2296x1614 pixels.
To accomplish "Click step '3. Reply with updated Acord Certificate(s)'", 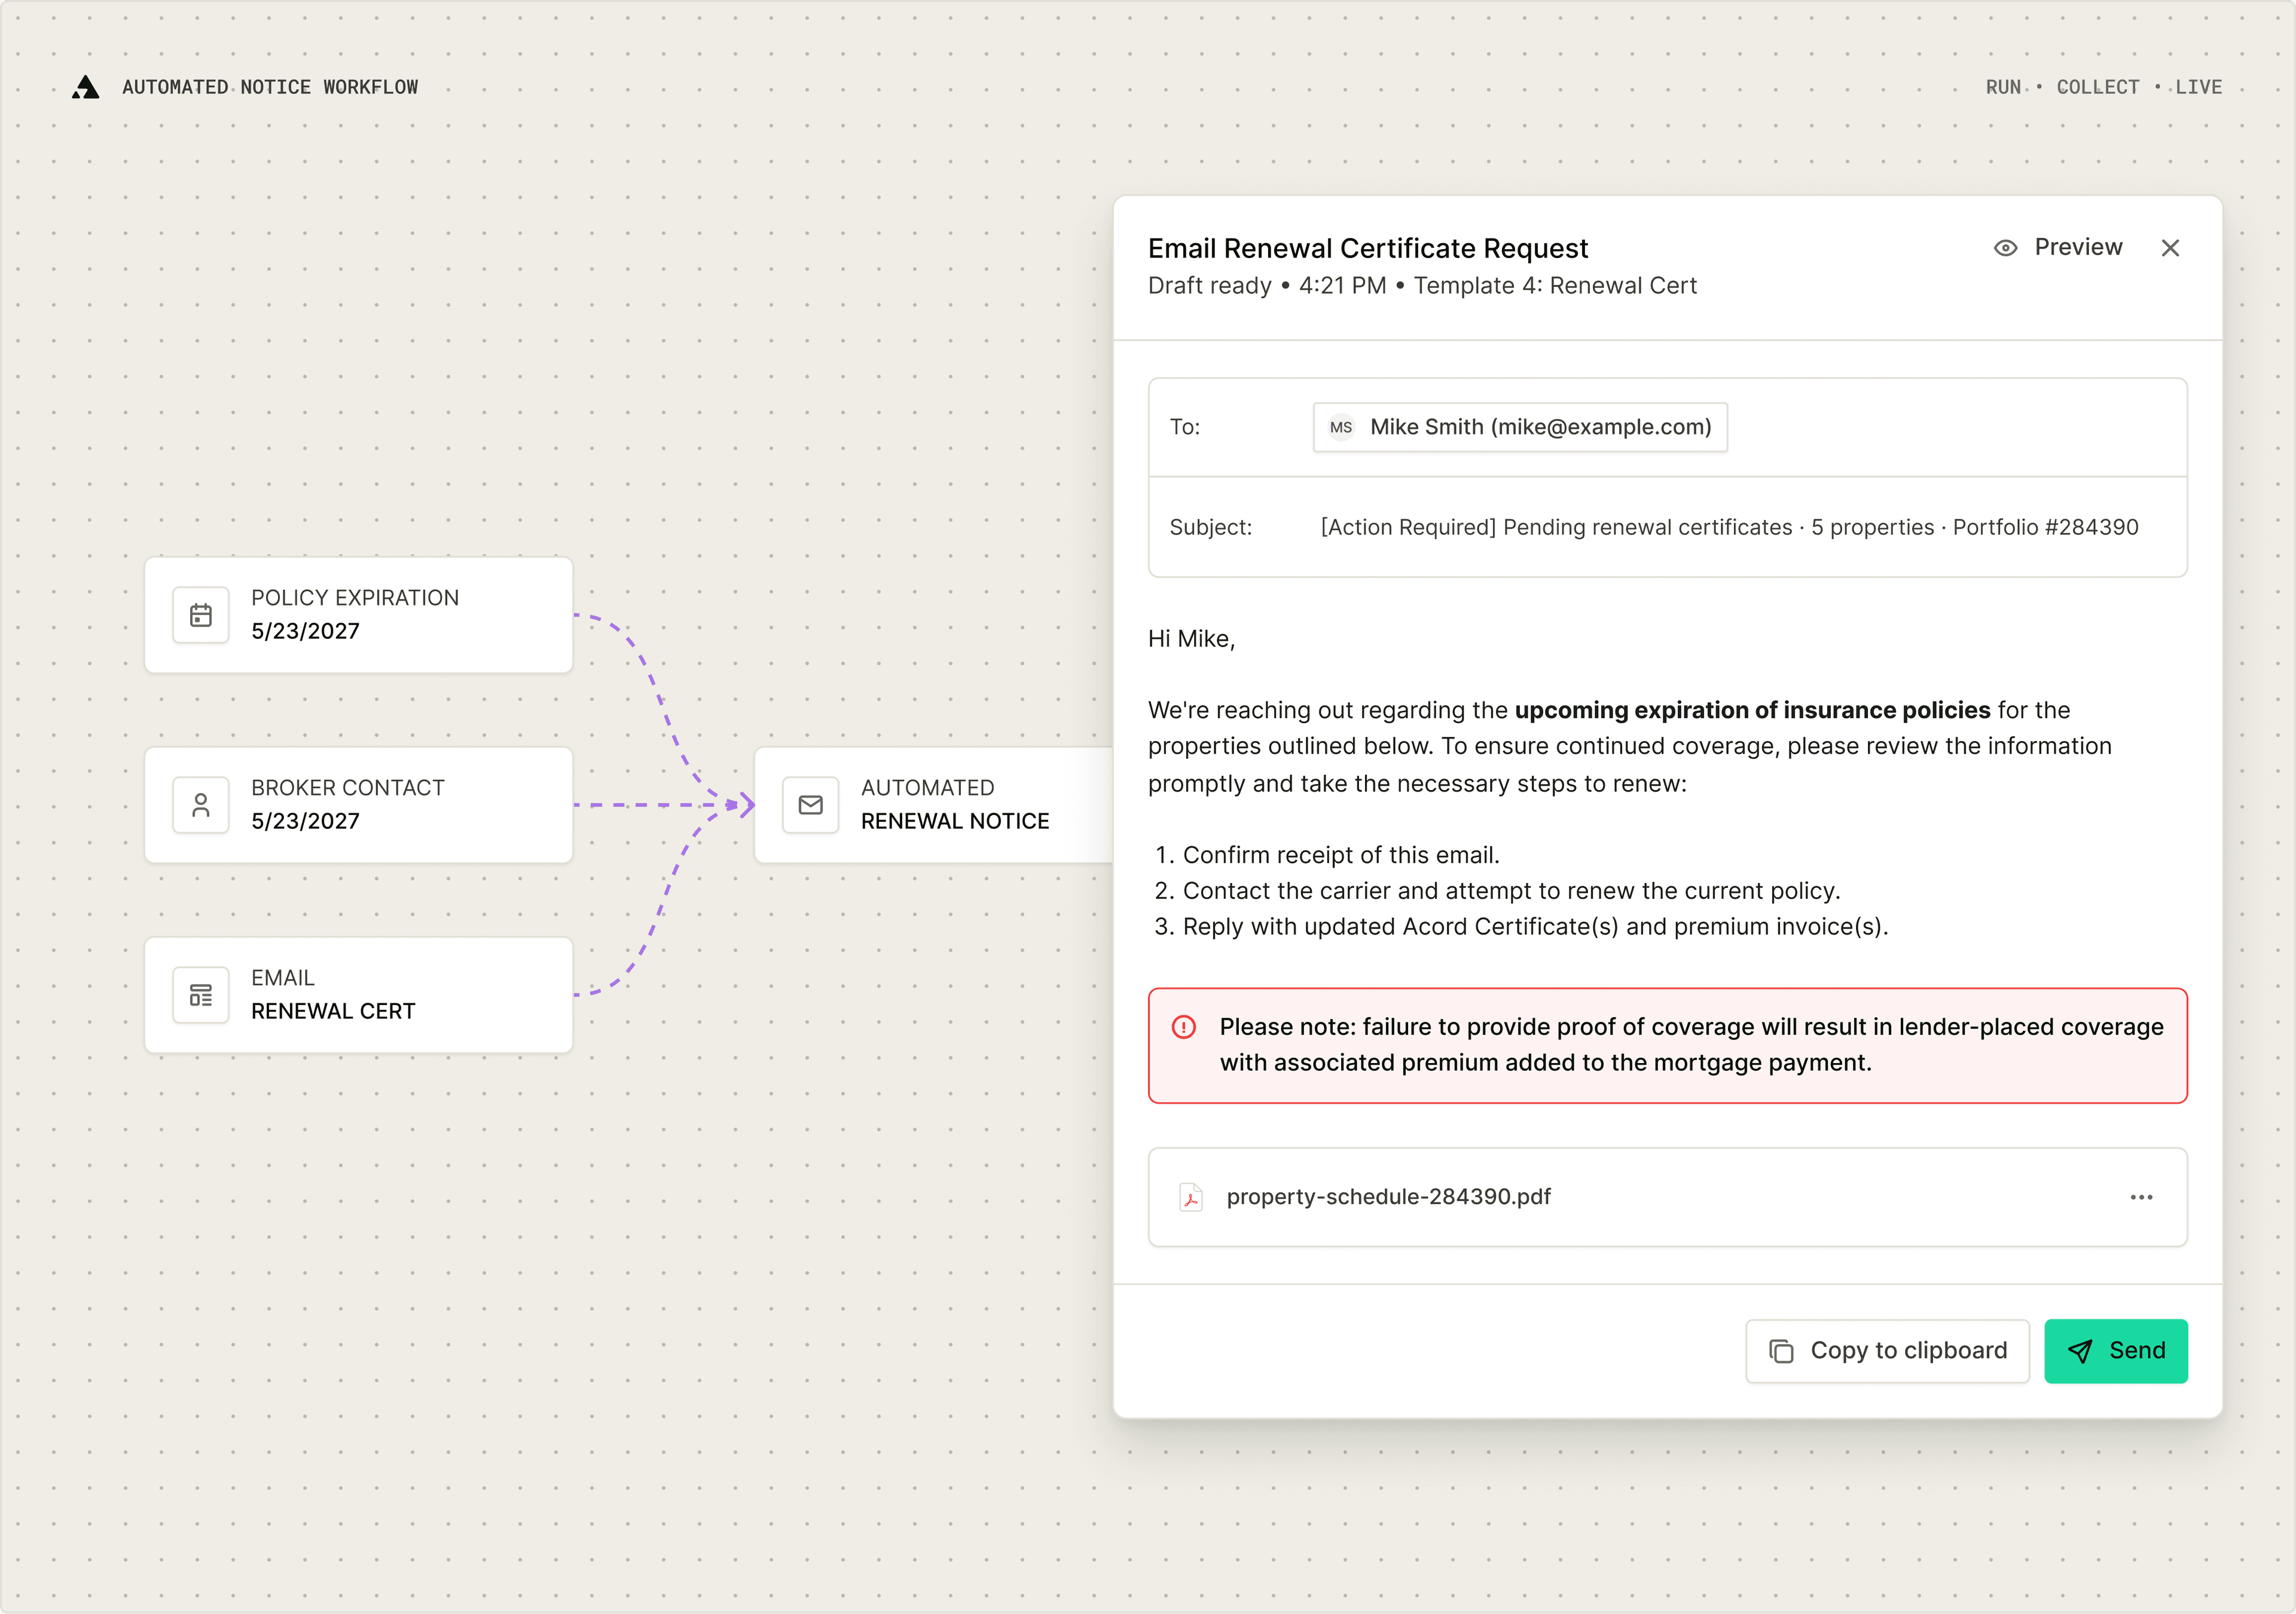I will coord(1521,927).
